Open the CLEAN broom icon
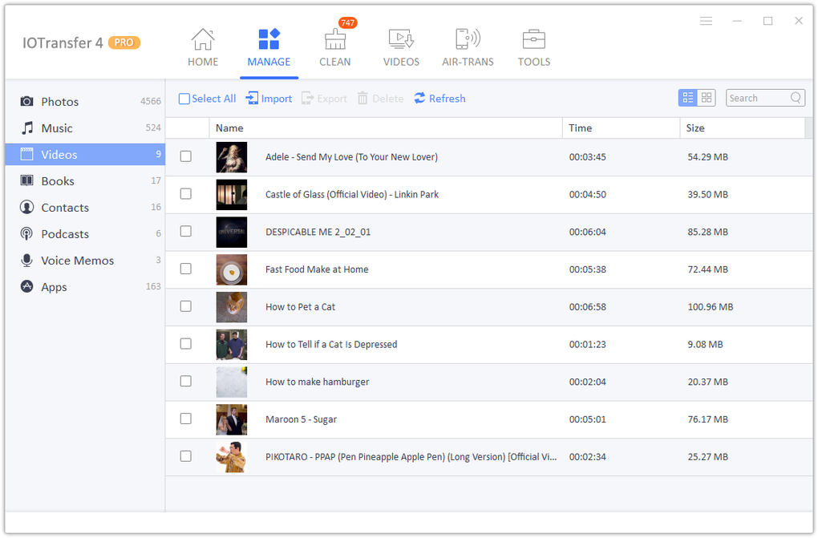This screenshot has width=818, height=538. (x=335, y=39)
